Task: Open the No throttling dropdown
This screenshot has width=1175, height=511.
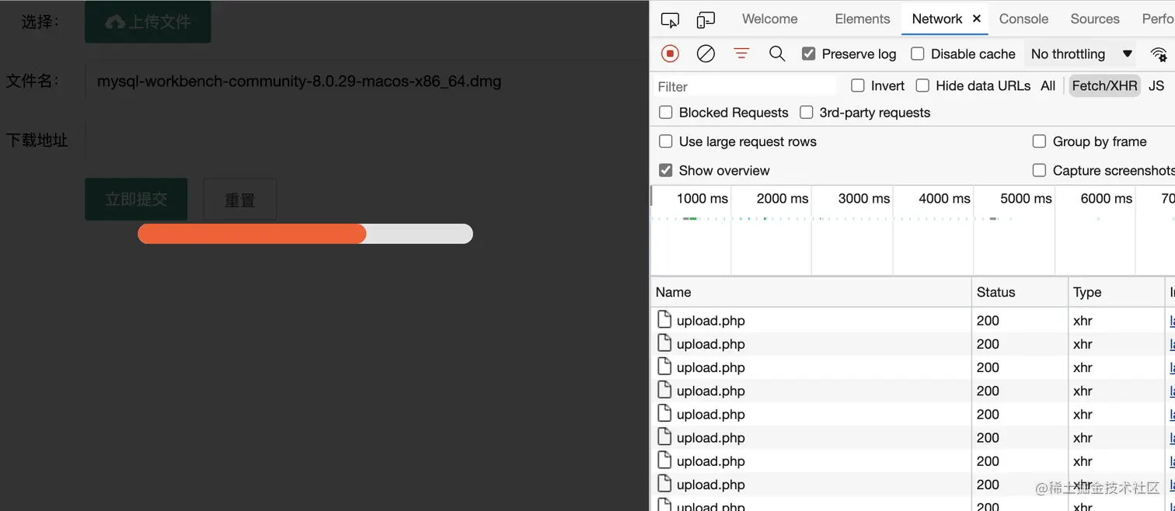Action: click(x=1081, y=54)
